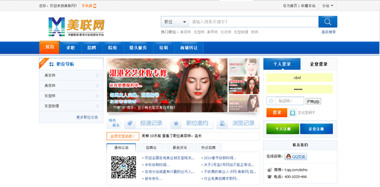Click the magnifier search button

[x=328, y=22]
